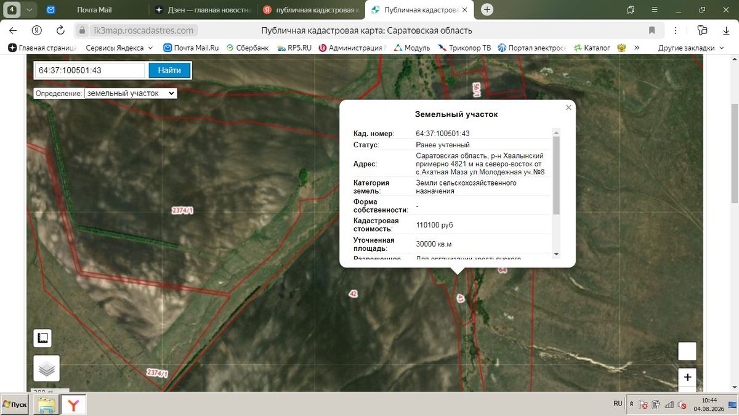Click the 110100 руб cadastral value

(x=434, y=225)
